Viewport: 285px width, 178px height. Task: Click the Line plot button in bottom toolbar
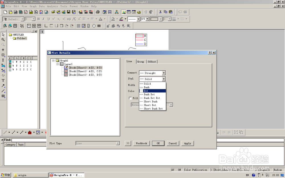pos(5,132)
